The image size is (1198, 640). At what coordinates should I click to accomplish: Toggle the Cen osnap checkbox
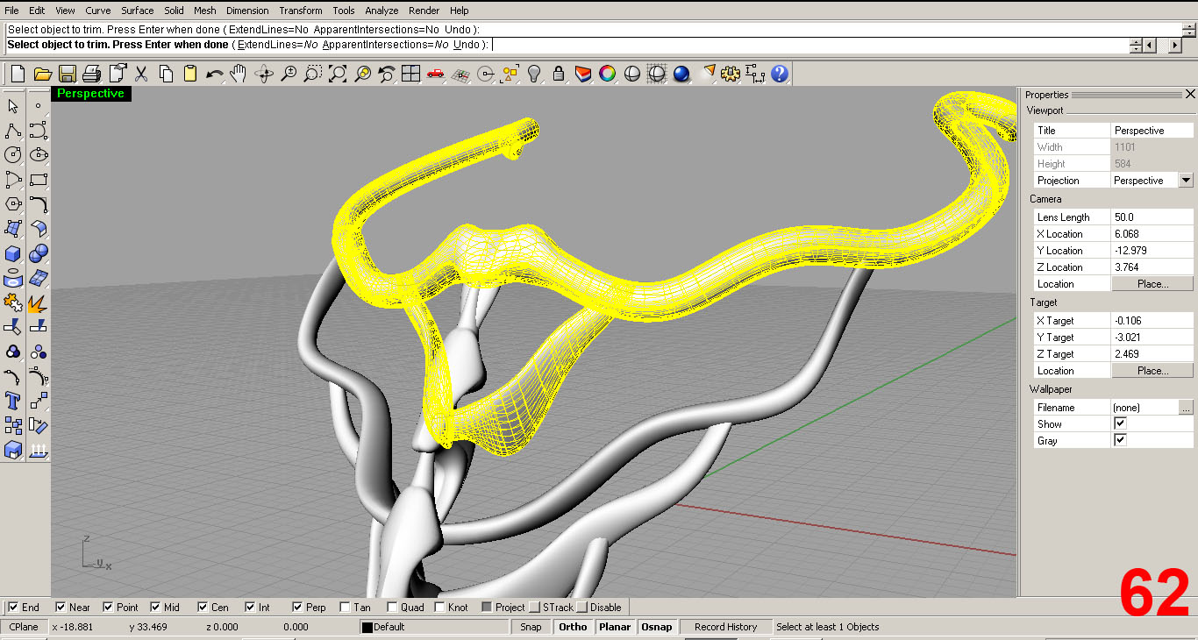point(203,608)
